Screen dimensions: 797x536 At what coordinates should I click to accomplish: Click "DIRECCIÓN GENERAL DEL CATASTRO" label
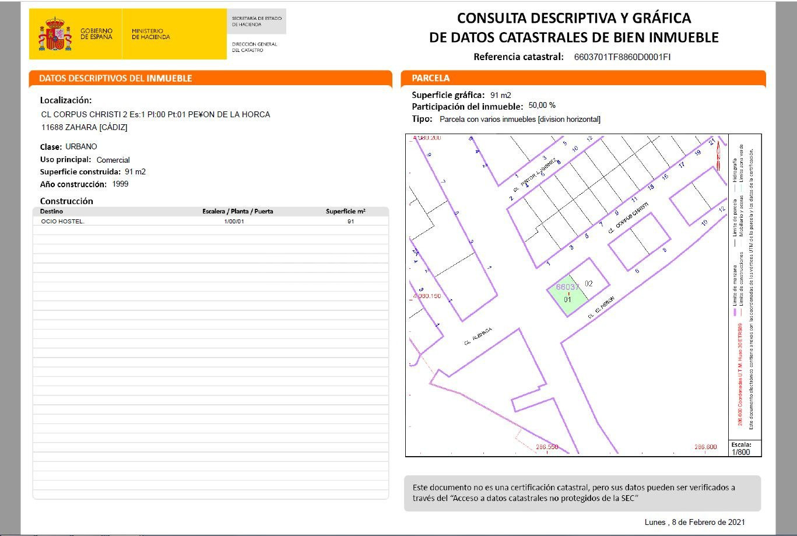[254, 47]
